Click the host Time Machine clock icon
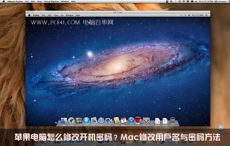 180,2
